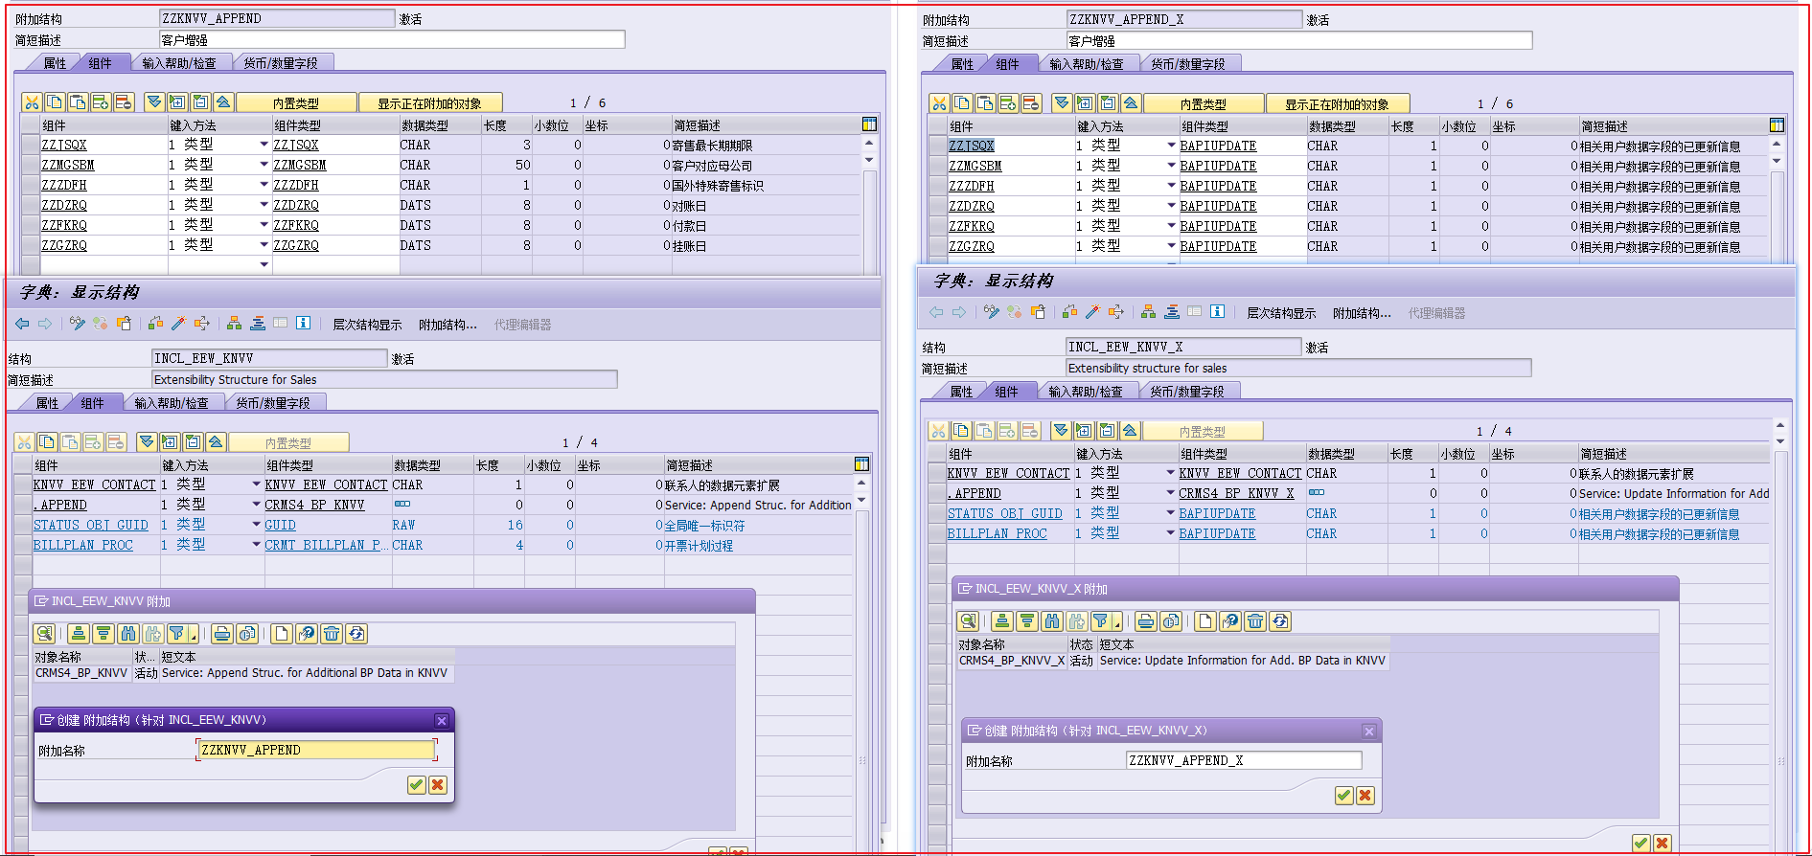Toggle display/change pencil-glasses icon in INCL_EEW_KNVV screen
This screenshot has height=856, width=1812.
pyautogui.click(x=78, y=324)
